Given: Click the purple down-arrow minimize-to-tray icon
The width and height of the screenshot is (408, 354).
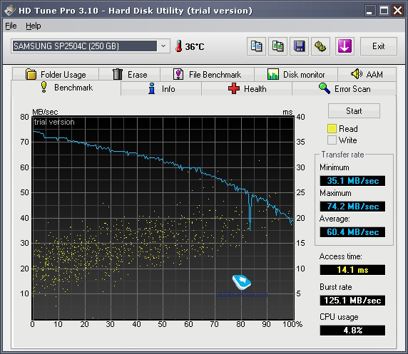Looking at the screenshot, I should click(x=345, y=46).
